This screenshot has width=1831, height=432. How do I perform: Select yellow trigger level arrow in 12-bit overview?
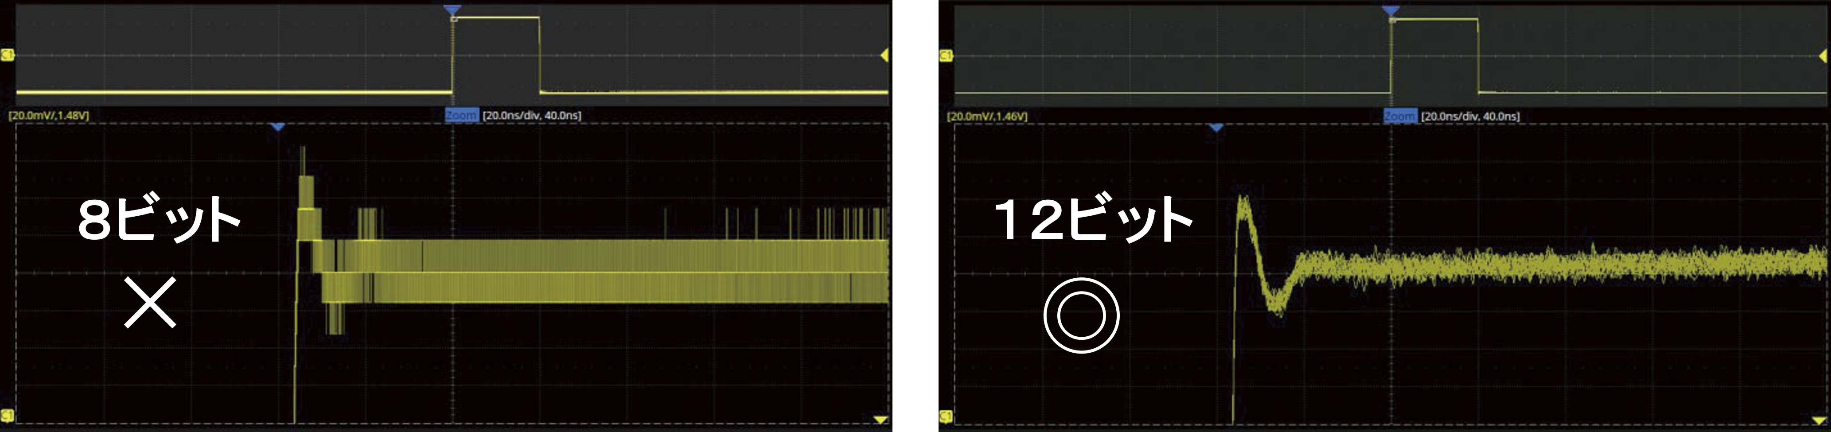[x=1824, y=55]
